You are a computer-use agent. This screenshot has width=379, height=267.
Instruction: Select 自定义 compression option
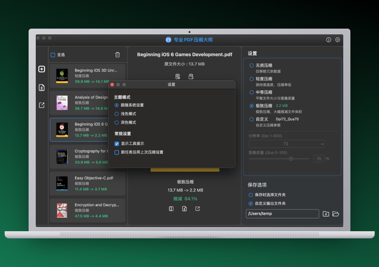(252, 119)
